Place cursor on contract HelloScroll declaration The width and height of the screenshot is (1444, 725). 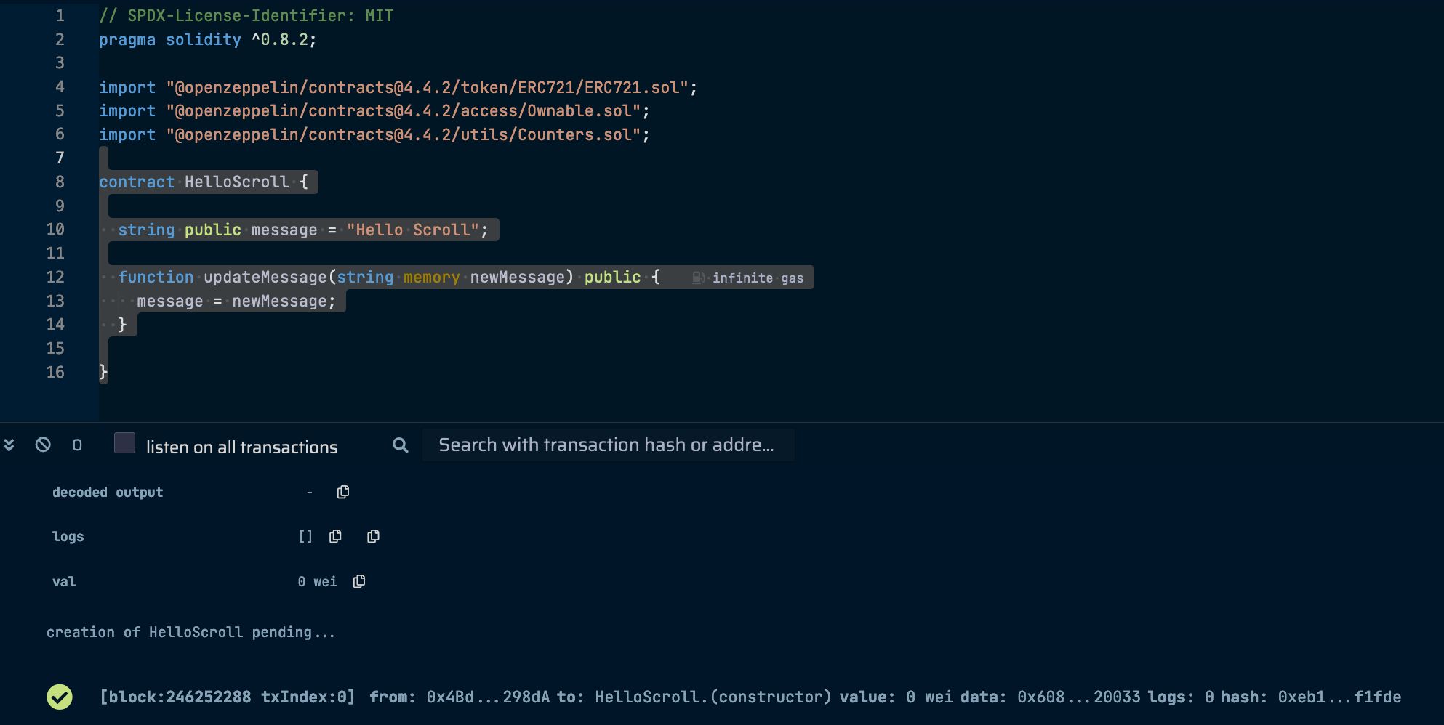(204, 182)
